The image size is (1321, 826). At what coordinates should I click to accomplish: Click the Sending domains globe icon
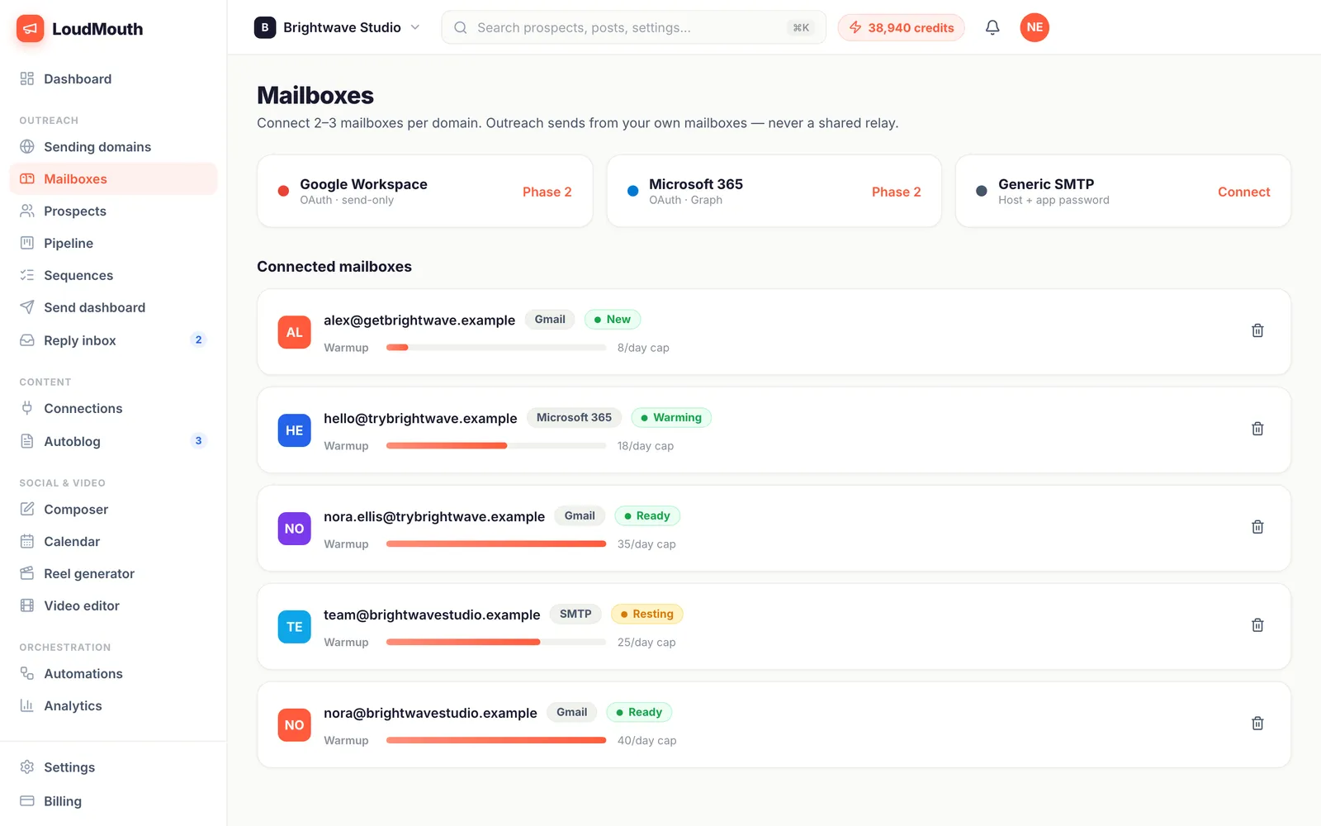27,146
